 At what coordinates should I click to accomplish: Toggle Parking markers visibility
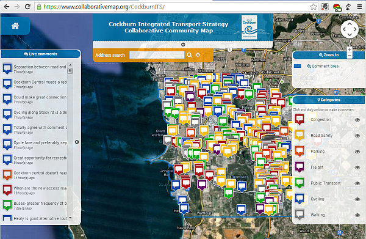click(357, 152)
